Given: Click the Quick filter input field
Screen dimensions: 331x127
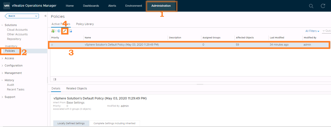Looking at the screenshot, I should pyautogui.click(x=327, y=31).
